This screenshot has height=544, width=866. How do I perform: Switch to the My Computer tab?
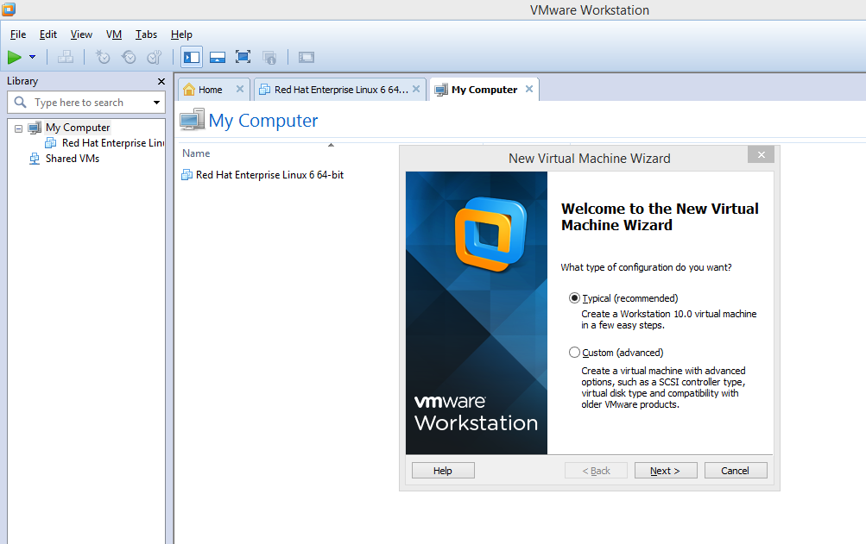pos(484,90)
